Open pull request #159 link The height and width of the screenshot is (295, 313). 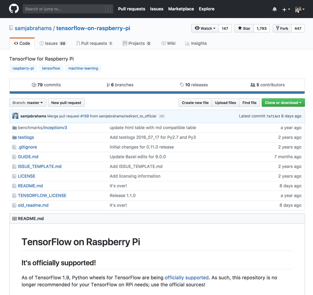click(85, 116)
